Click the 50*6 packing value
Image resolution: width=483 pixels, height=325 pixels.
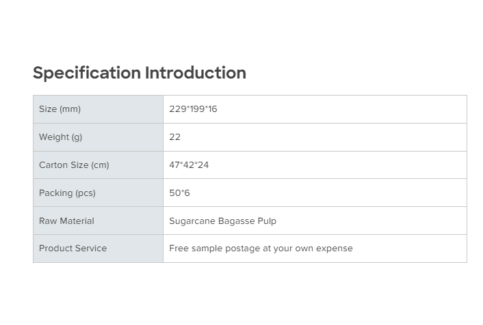tap(179, 193)
